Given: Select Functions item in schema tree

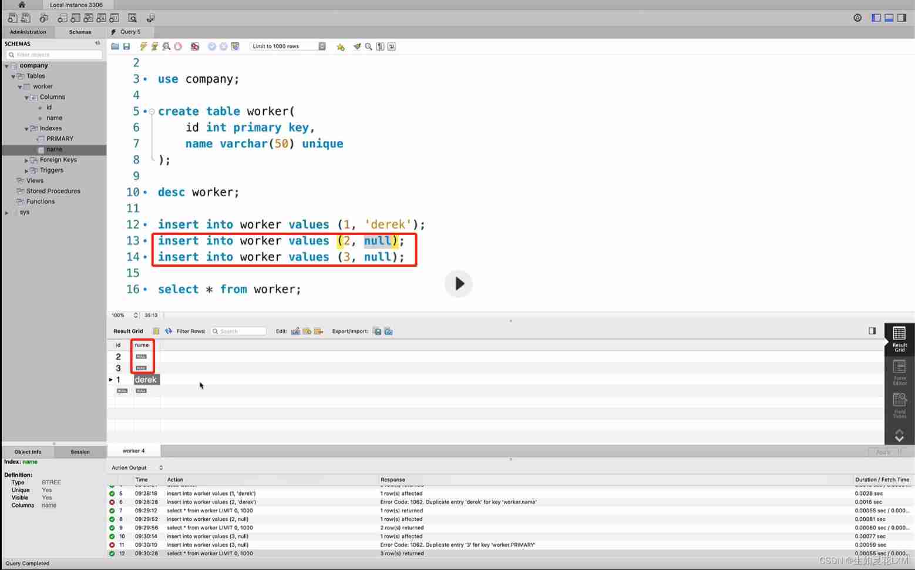Looking at the screenshot, I should click(40, 202).
